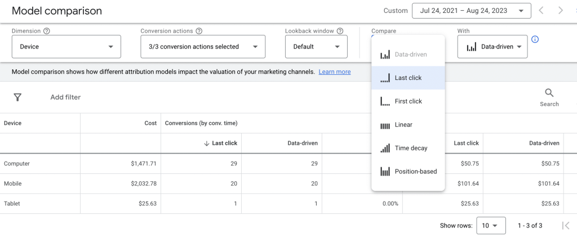Click the Dimension help question mark icon

[x=47, y=32]
